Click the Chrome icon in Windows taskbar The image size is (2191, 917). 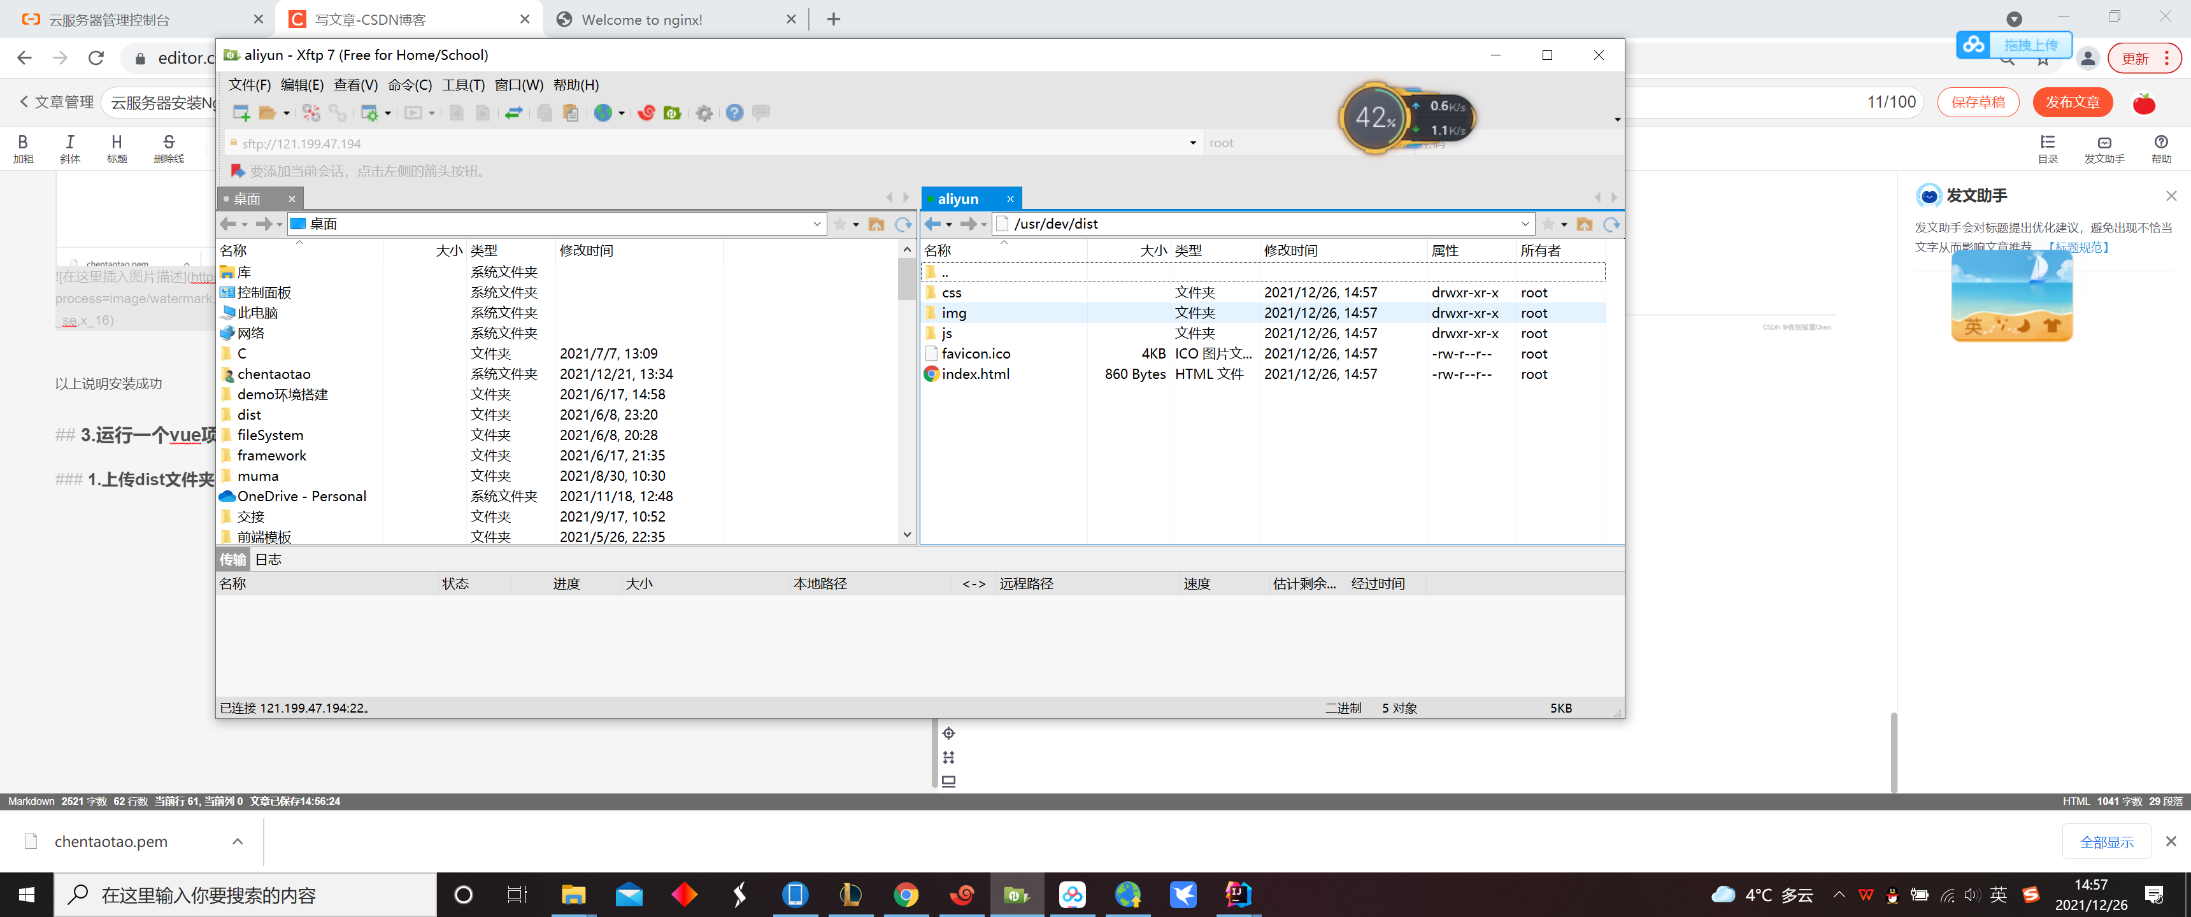(x=905, y=895)
